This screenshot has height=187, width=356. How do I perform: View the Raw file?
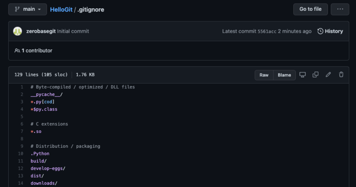(x=264, y=75)
